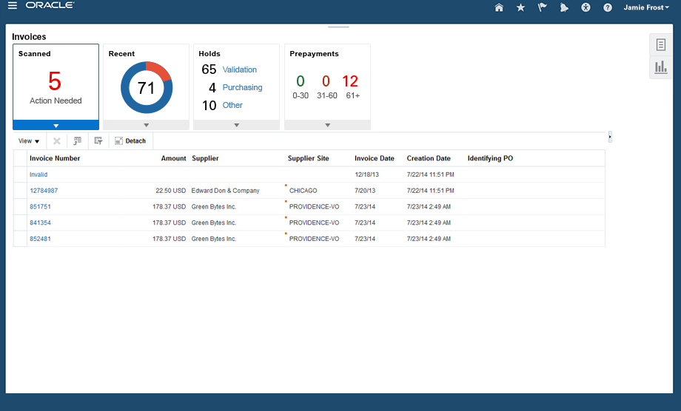Open the Watchlist flag icon
681x411 pixels.
pyautogui.click(x=542, y=7)
